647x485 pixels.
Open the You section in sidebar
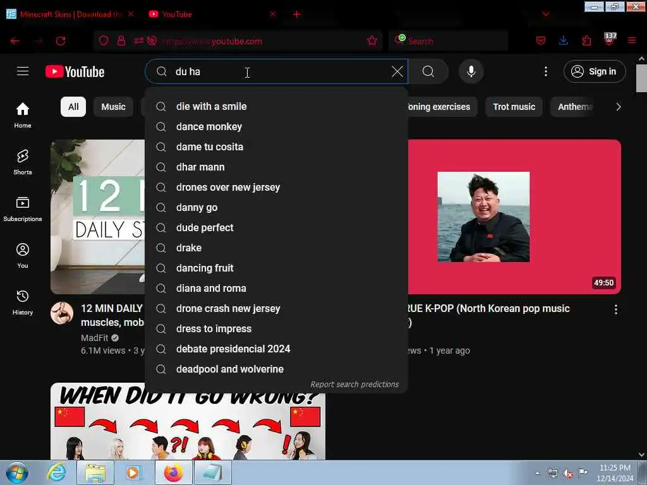(23, 256)
